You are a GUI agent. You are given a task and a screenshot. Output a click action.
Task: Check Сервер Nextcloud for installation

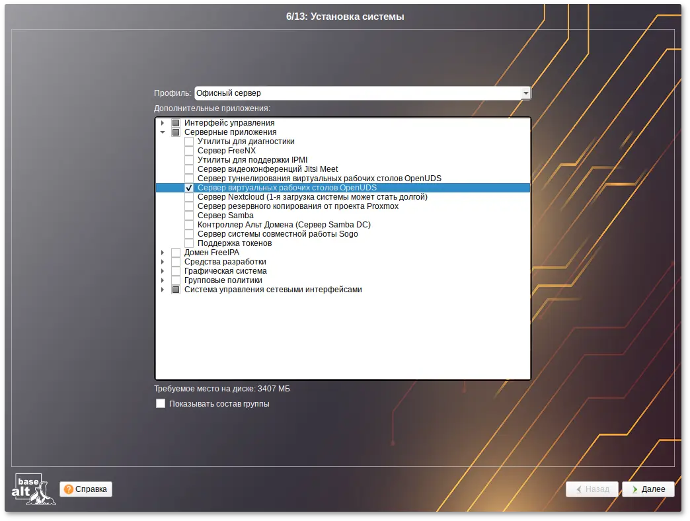coord(189,196)
